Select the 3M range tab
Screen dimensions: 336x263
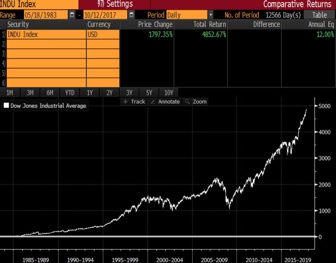30,93
